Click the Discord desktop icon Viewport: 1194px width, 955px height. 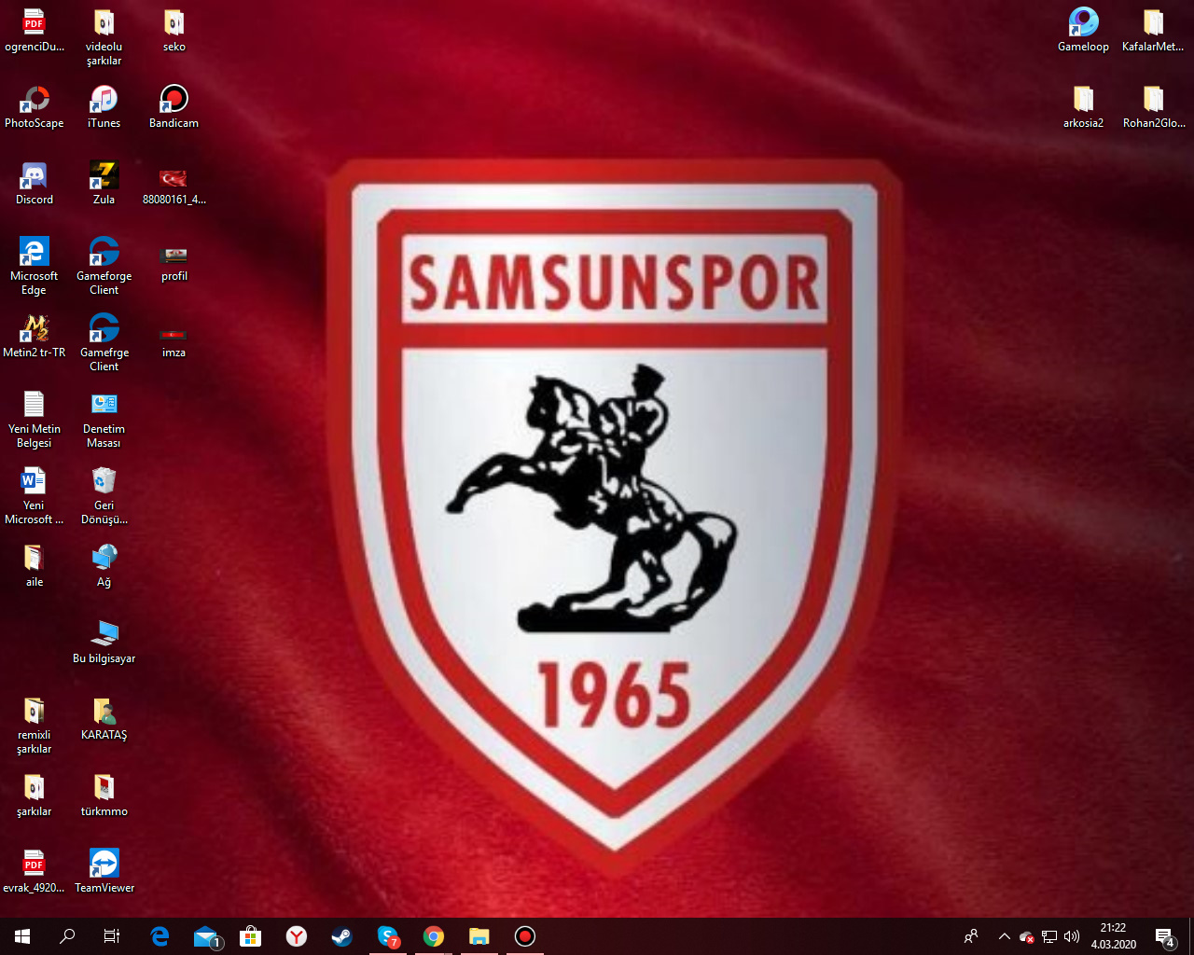(x=35, y=184)
